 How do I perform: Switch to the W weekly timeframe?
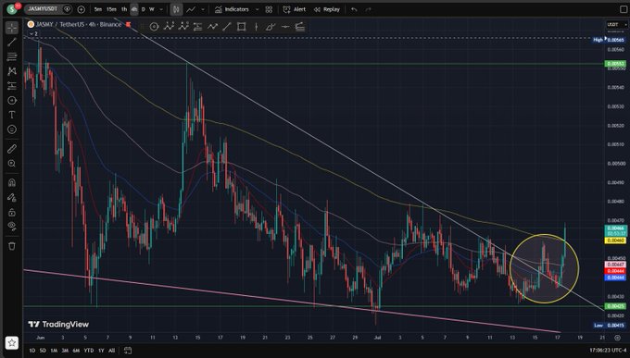(x=152, y=9)
